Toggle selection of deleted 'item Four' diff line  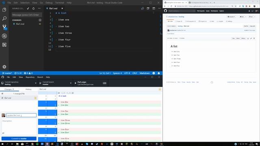[48, 129]
